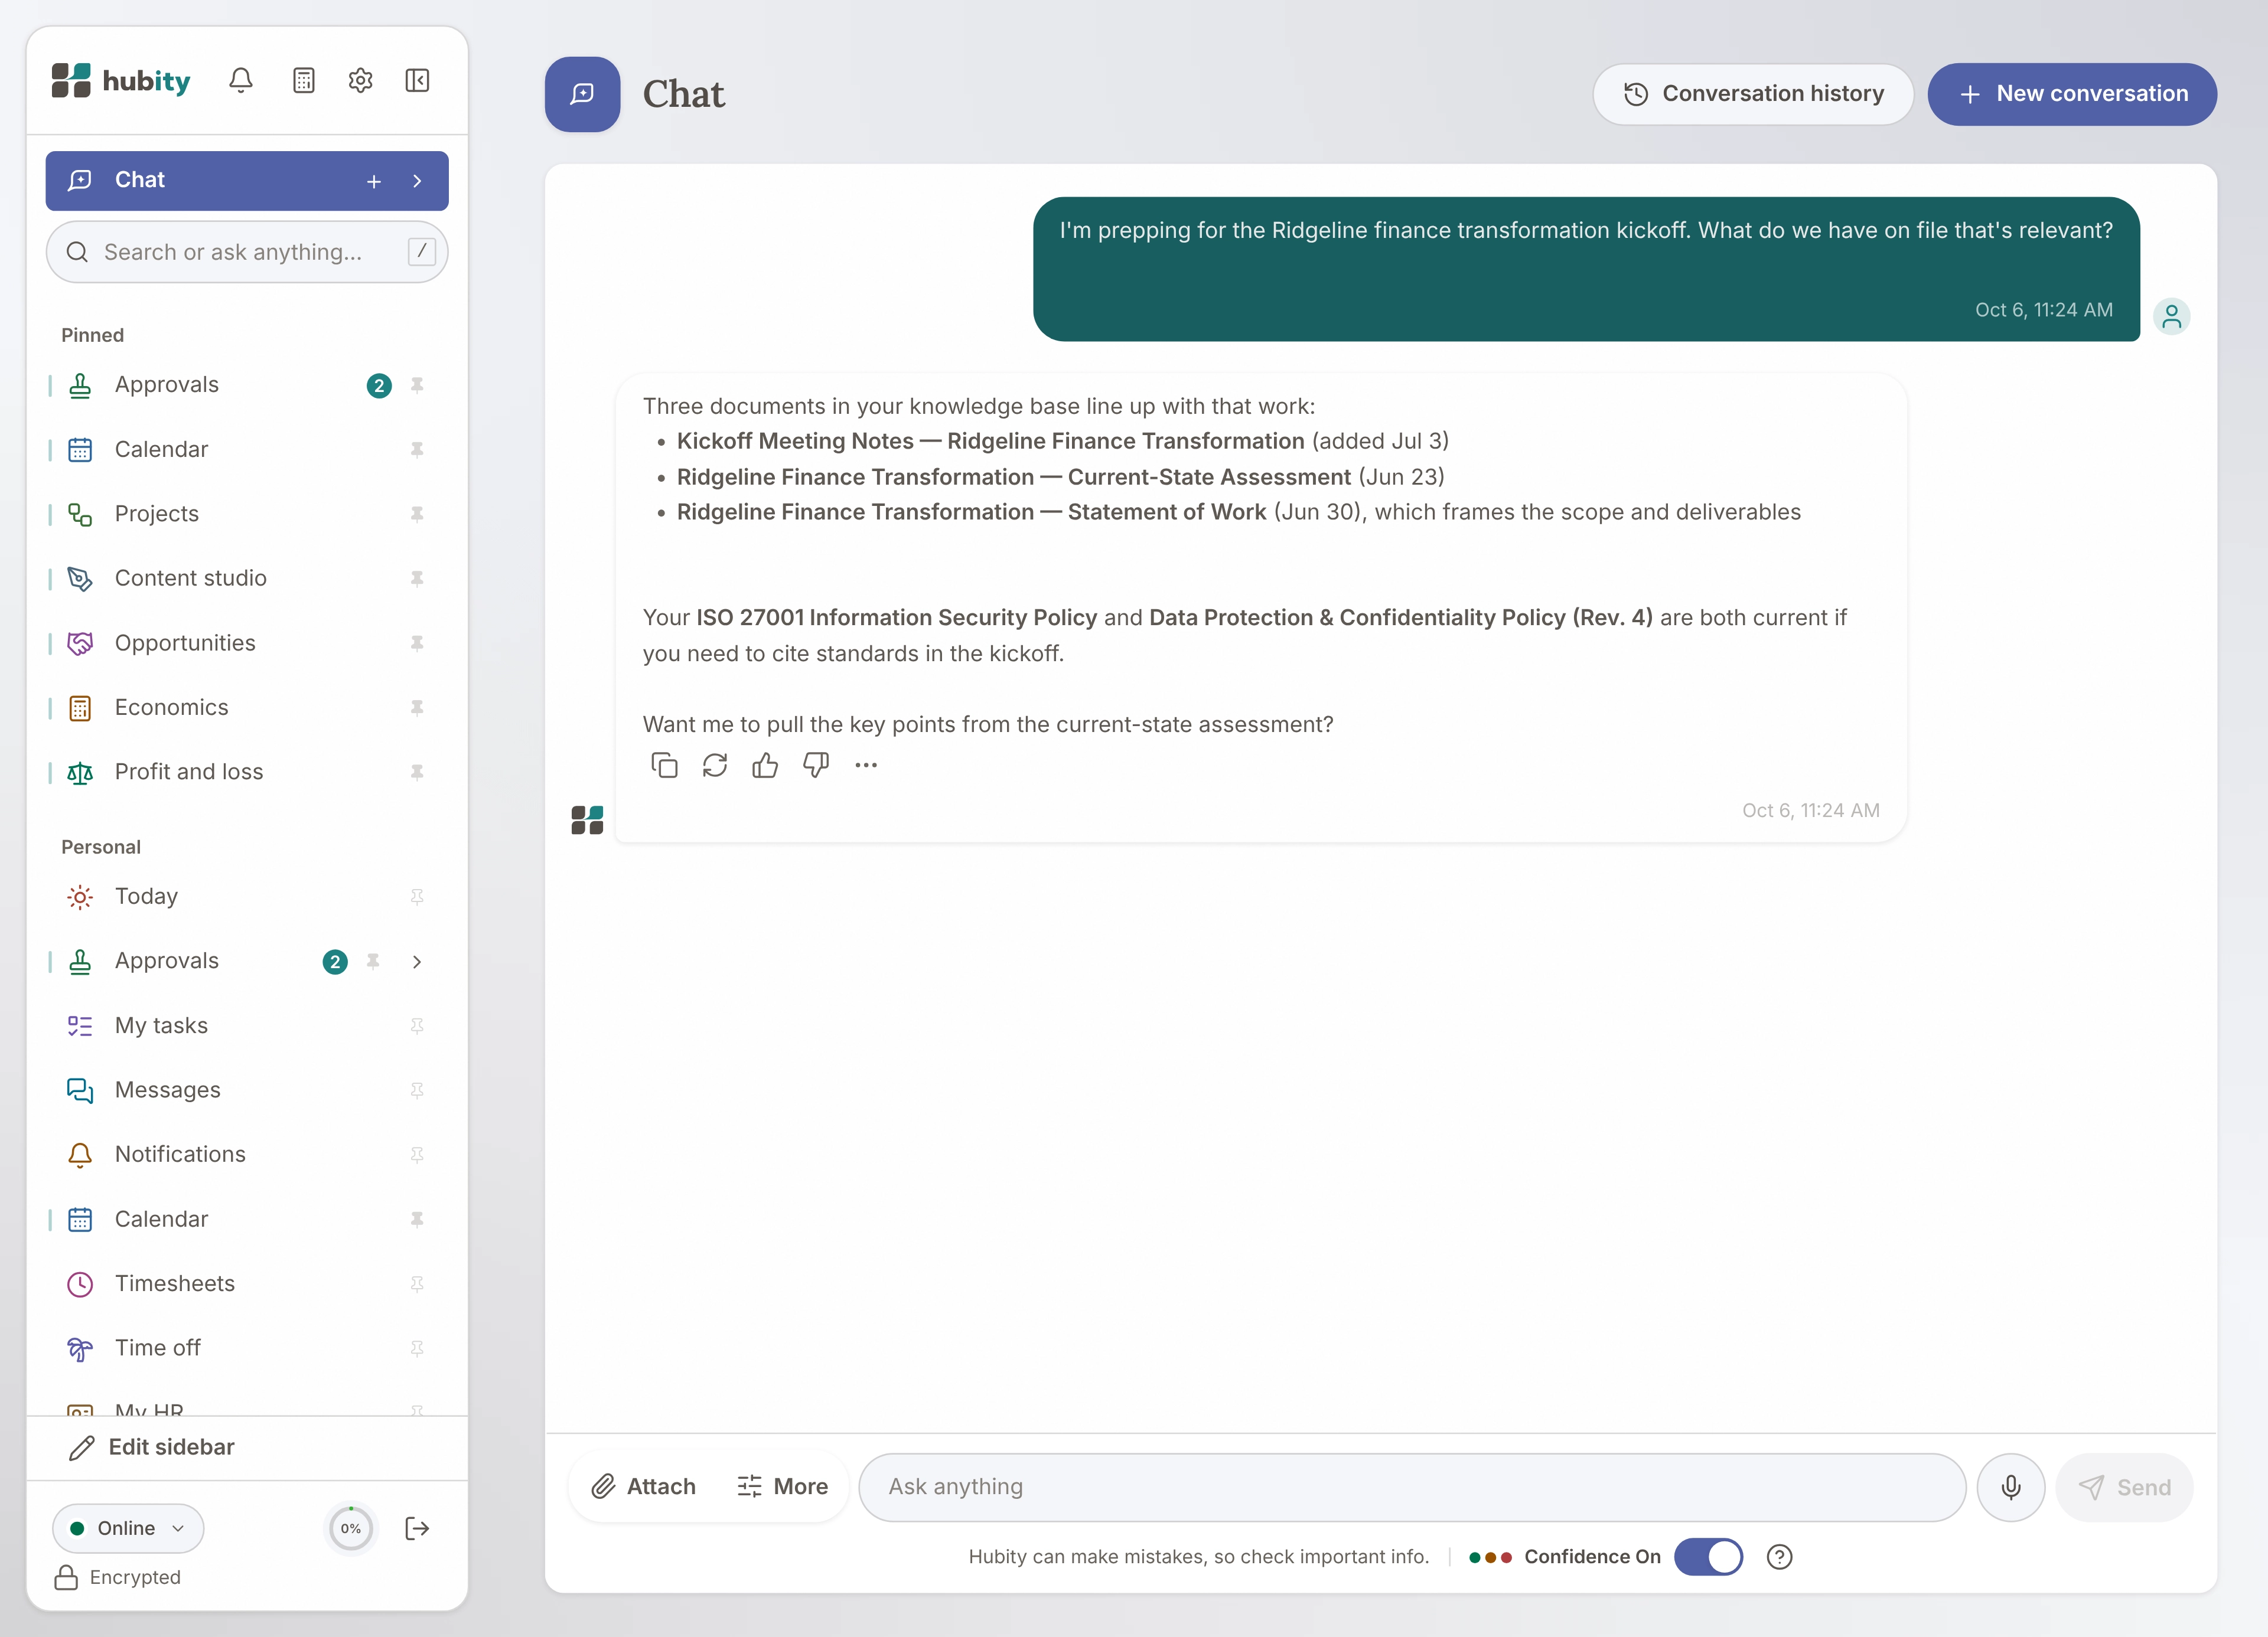The image size is (2268, 1637).
Task: Click the Send button
Action: point(2124,1487)
